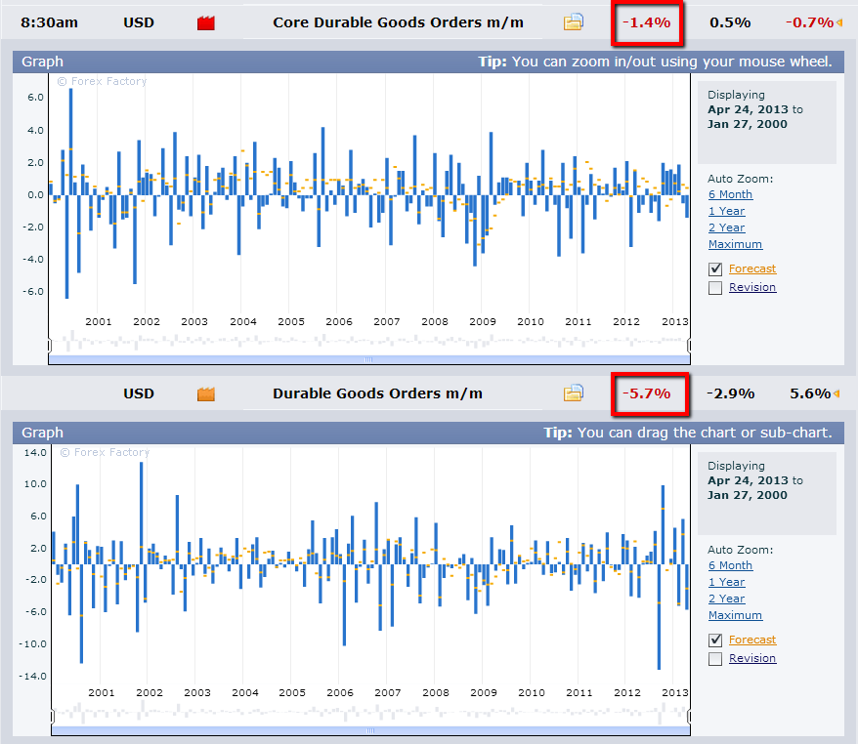Click the 5.6% previous value
This screenshot has height=744, width=858.
[x=810, y=393]
